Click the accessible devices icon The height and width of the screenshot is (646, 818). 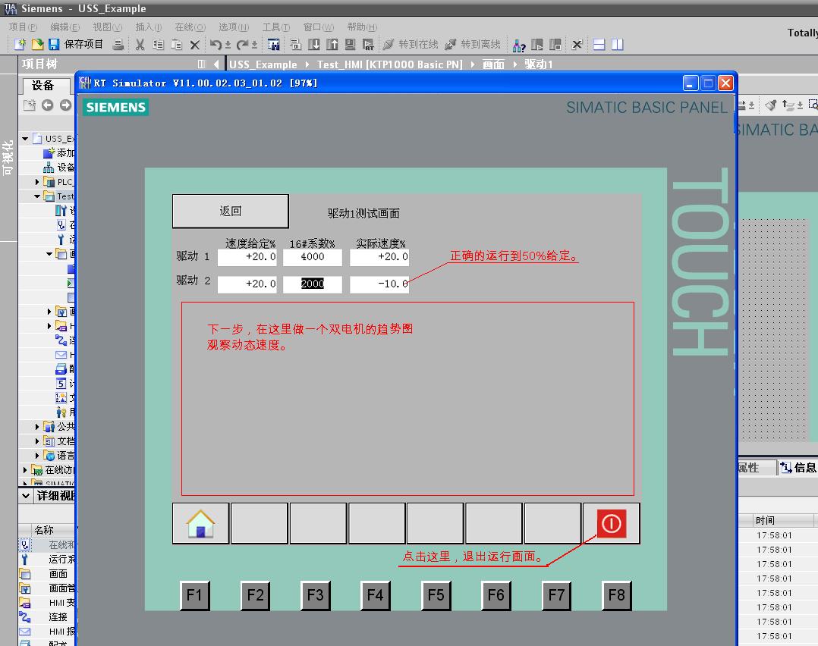pos(518,45)
